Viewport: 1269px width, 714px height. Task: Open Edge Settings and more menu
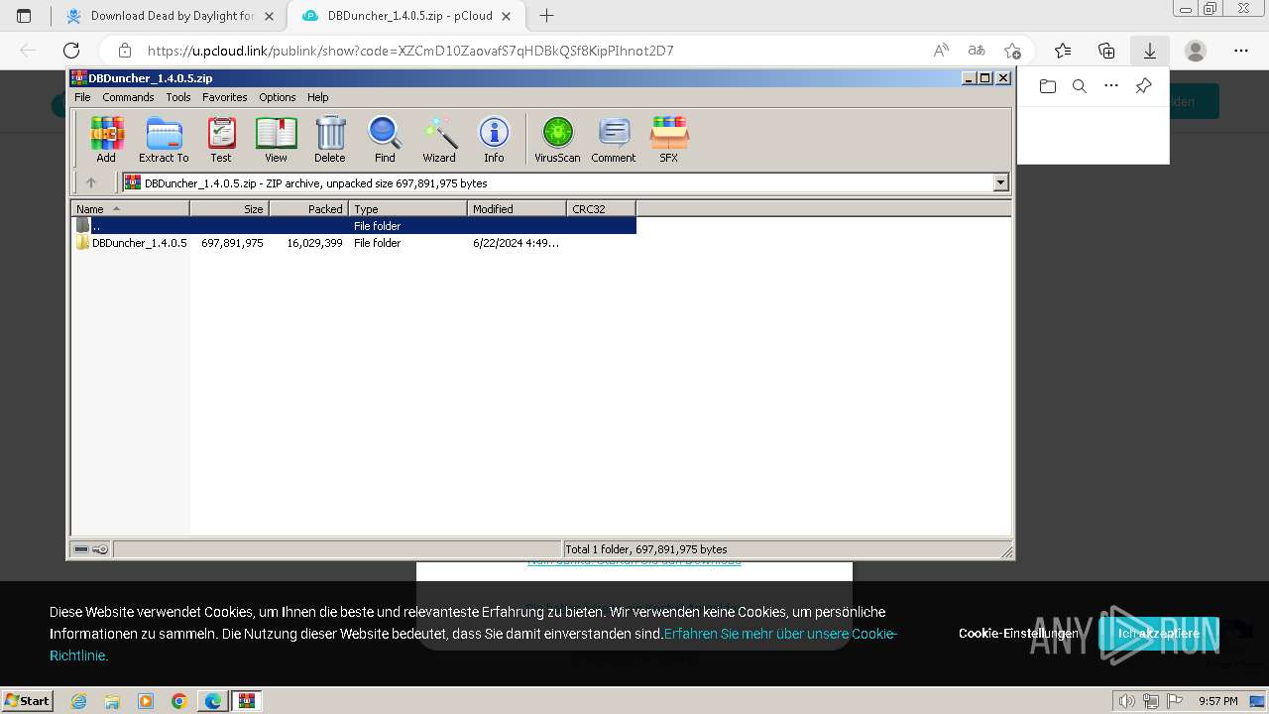tap(1241, 51)
